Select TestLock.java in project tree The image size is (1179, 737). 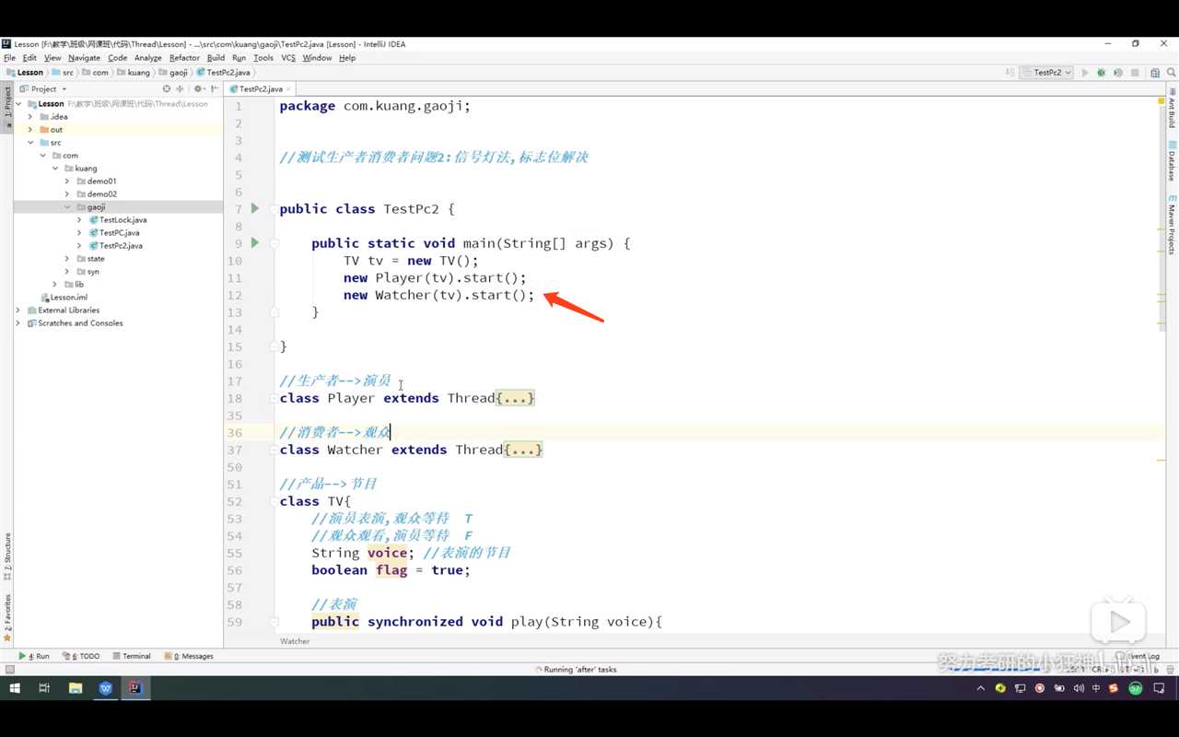click(x=118, y=220)
